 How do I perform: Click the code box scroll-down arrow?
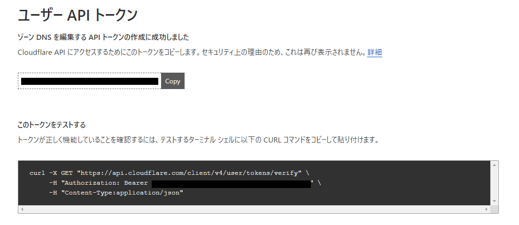pyautogui.click(x=494, y=201)
